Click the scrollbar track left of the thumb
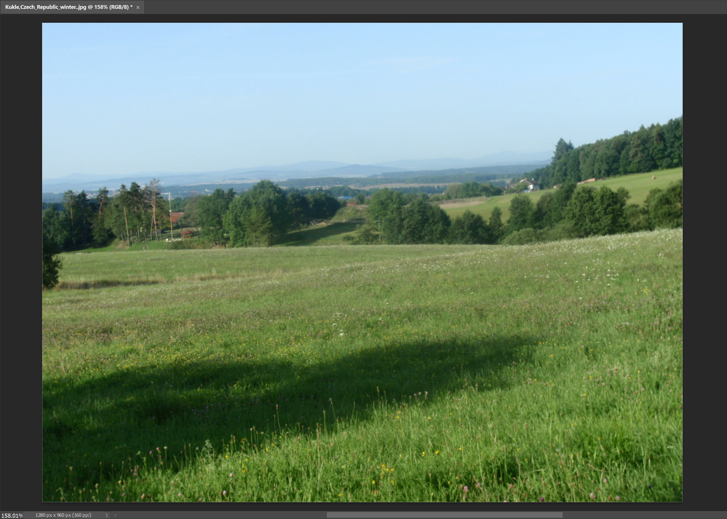The height and width of the screenshot is (519, 727). click(221, 515)
